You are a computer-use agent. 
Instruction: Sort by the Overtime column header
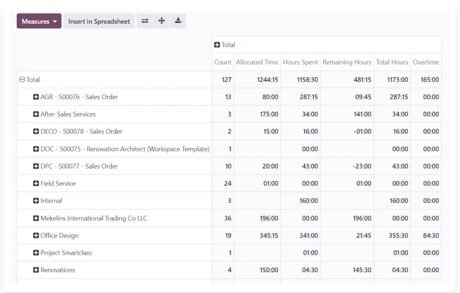pos(426,62)
